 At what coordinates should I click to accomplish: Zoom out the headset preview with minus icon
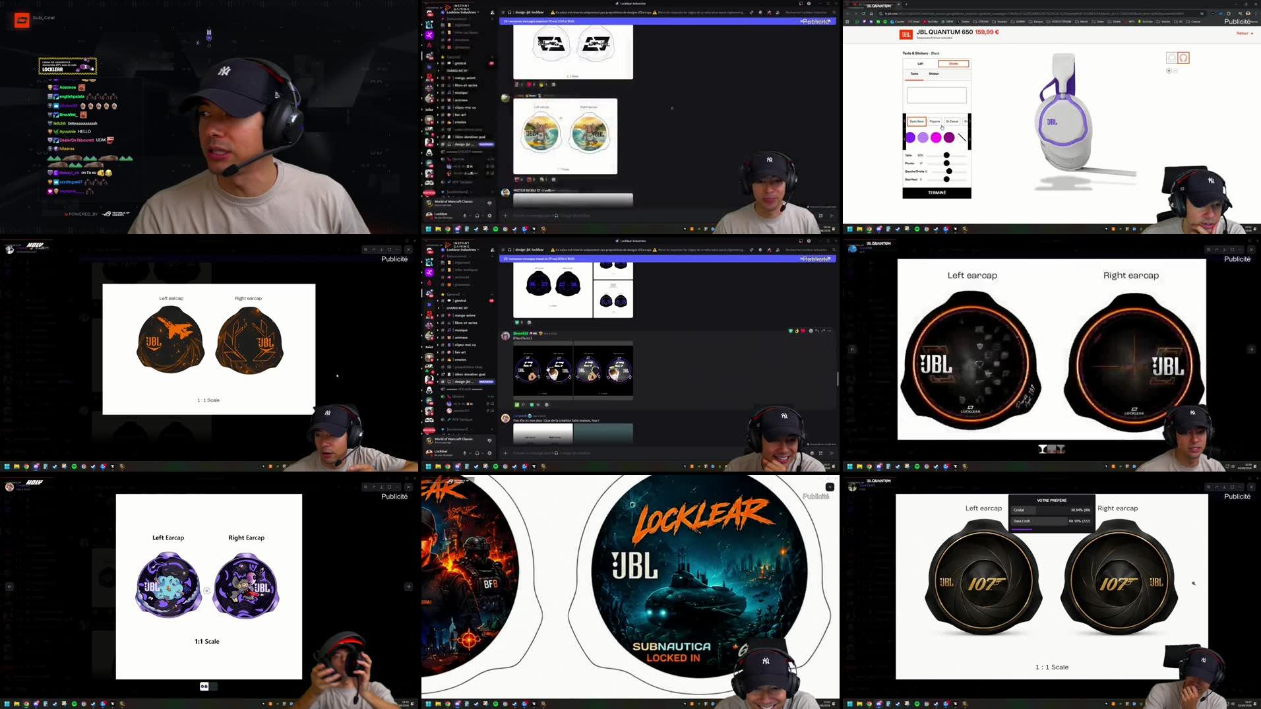click(x=1175, y=71)
